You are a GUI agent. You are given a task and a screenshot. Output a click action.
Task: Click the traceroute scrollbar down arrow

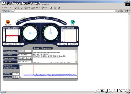click(x=76, y=62)
